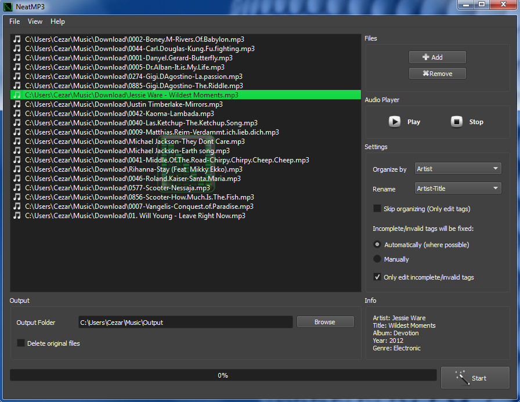Select file 0274-Gigi.DAgostino-La.passion.mp3
520x402 pixels.
pyautogui.click(x=185, y=76)
